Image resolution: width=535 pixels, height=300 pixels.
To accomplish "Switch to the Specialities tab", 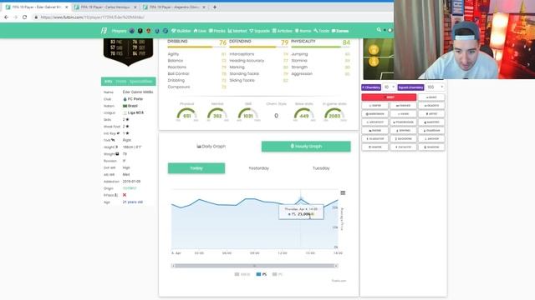I will click(141, 82).
